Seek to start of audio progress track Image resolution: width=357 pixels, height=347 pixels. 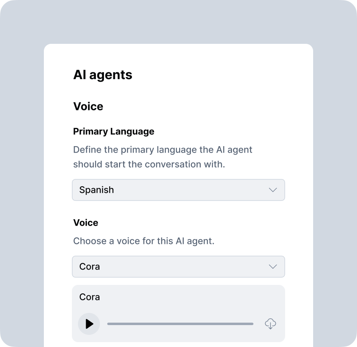pyautogui.click(x=108, y=324)
